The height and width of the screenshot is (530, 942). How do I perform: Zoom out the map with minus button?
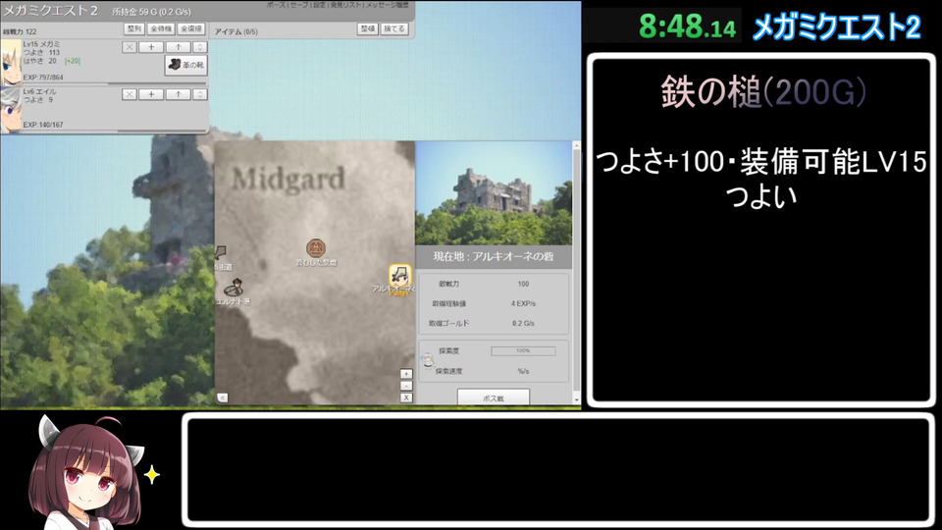click(406, 386)
